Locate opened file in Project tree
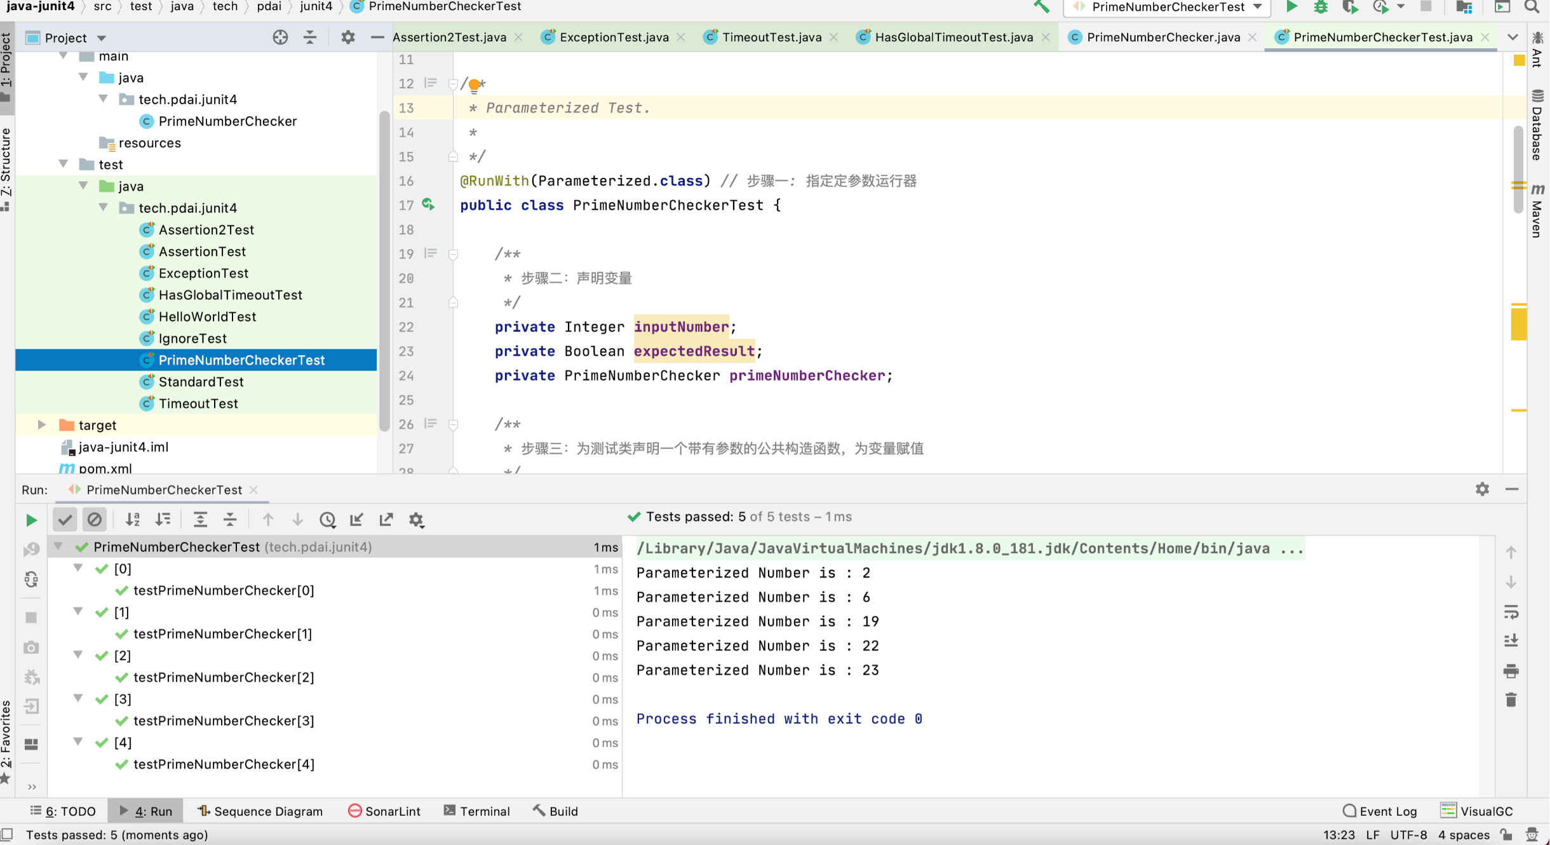This screenshot has height=845, width=1550. pos(280,37)
